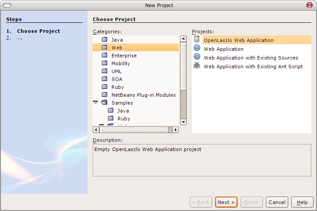Click the Java folder icon under Samples
The image size is (317, 211).
(111, 110)
